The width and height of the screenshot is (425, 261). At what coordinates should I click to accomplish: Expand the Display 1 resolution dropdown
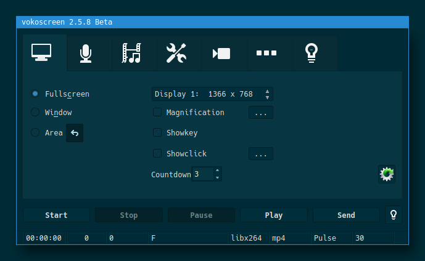point(212,94)
